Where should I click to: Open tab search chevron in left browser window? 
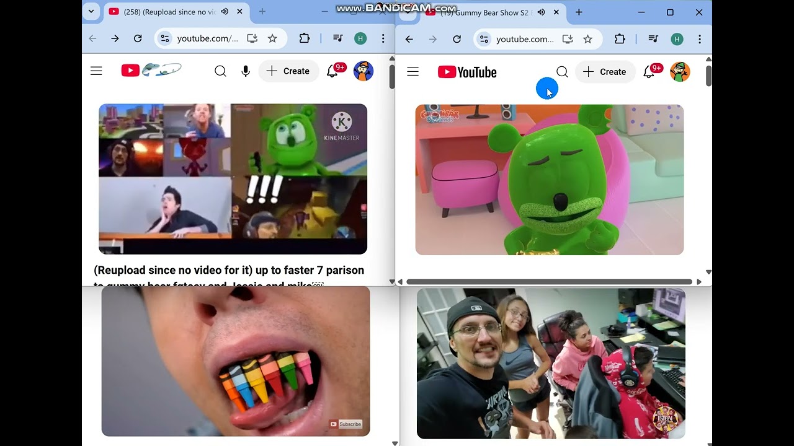[91, 11]
